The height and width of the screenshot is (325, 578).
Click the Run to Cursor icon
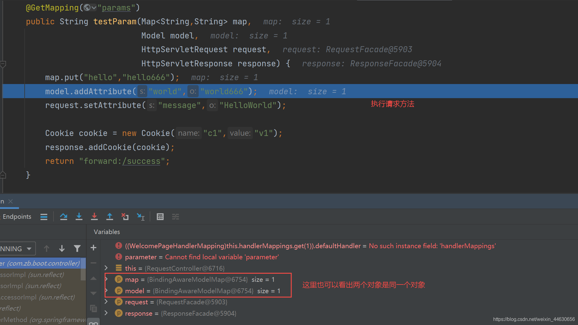tap(140, 217)
